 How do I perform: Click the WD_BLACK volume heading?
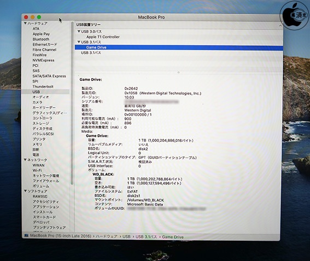(103, 174)
